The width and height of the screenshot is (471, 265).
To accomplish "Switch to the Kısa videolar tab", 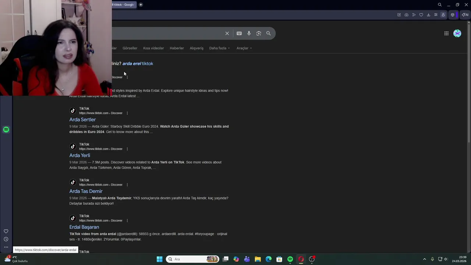I will point(153,48).
